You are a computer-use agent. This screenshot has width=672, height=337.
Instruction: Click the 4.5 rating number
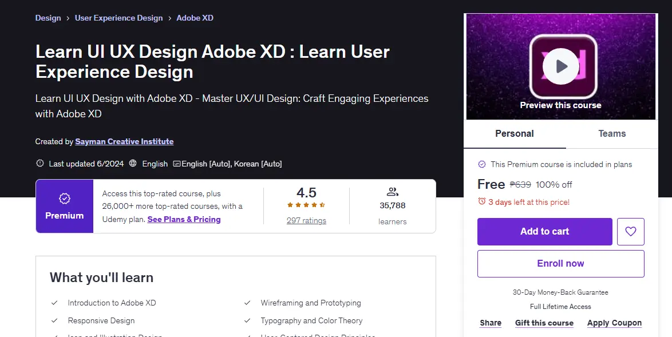[x=306, y=193]
